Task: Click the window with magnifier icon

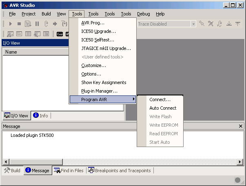Action: (x=37, y=34)
